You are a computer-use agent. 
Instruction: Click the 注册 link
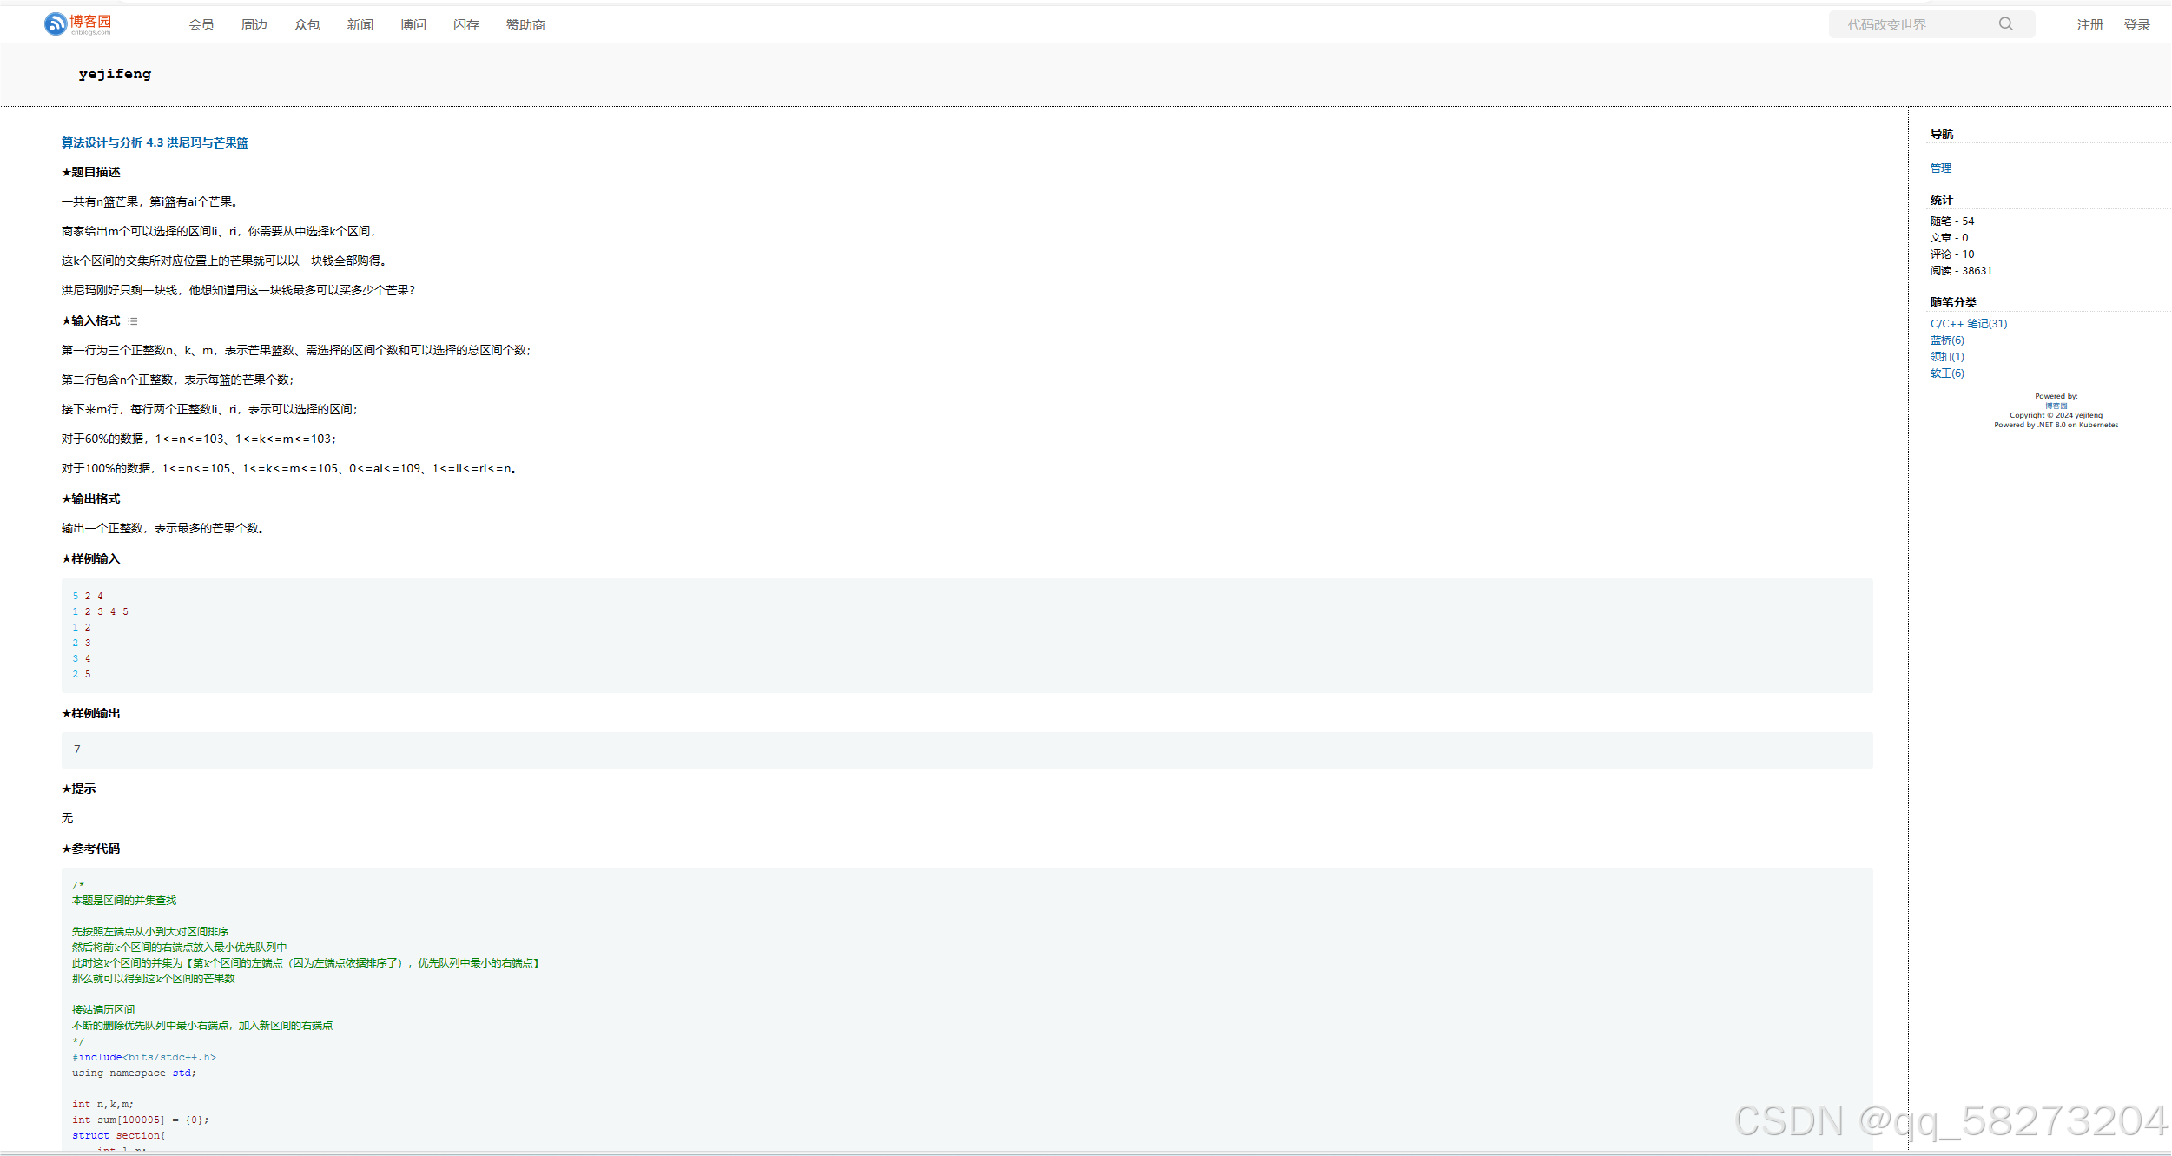(2089, 25)
